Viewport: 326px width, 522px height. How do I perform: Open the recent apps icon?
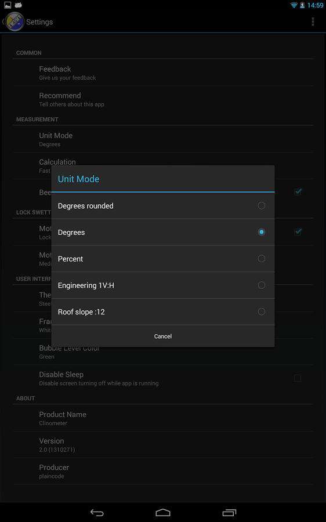[229, 512]
